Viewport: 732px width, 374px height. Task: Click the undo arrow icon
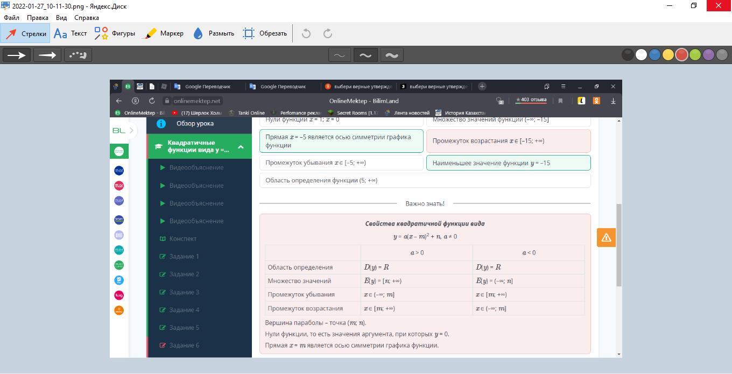coord(306,33)
